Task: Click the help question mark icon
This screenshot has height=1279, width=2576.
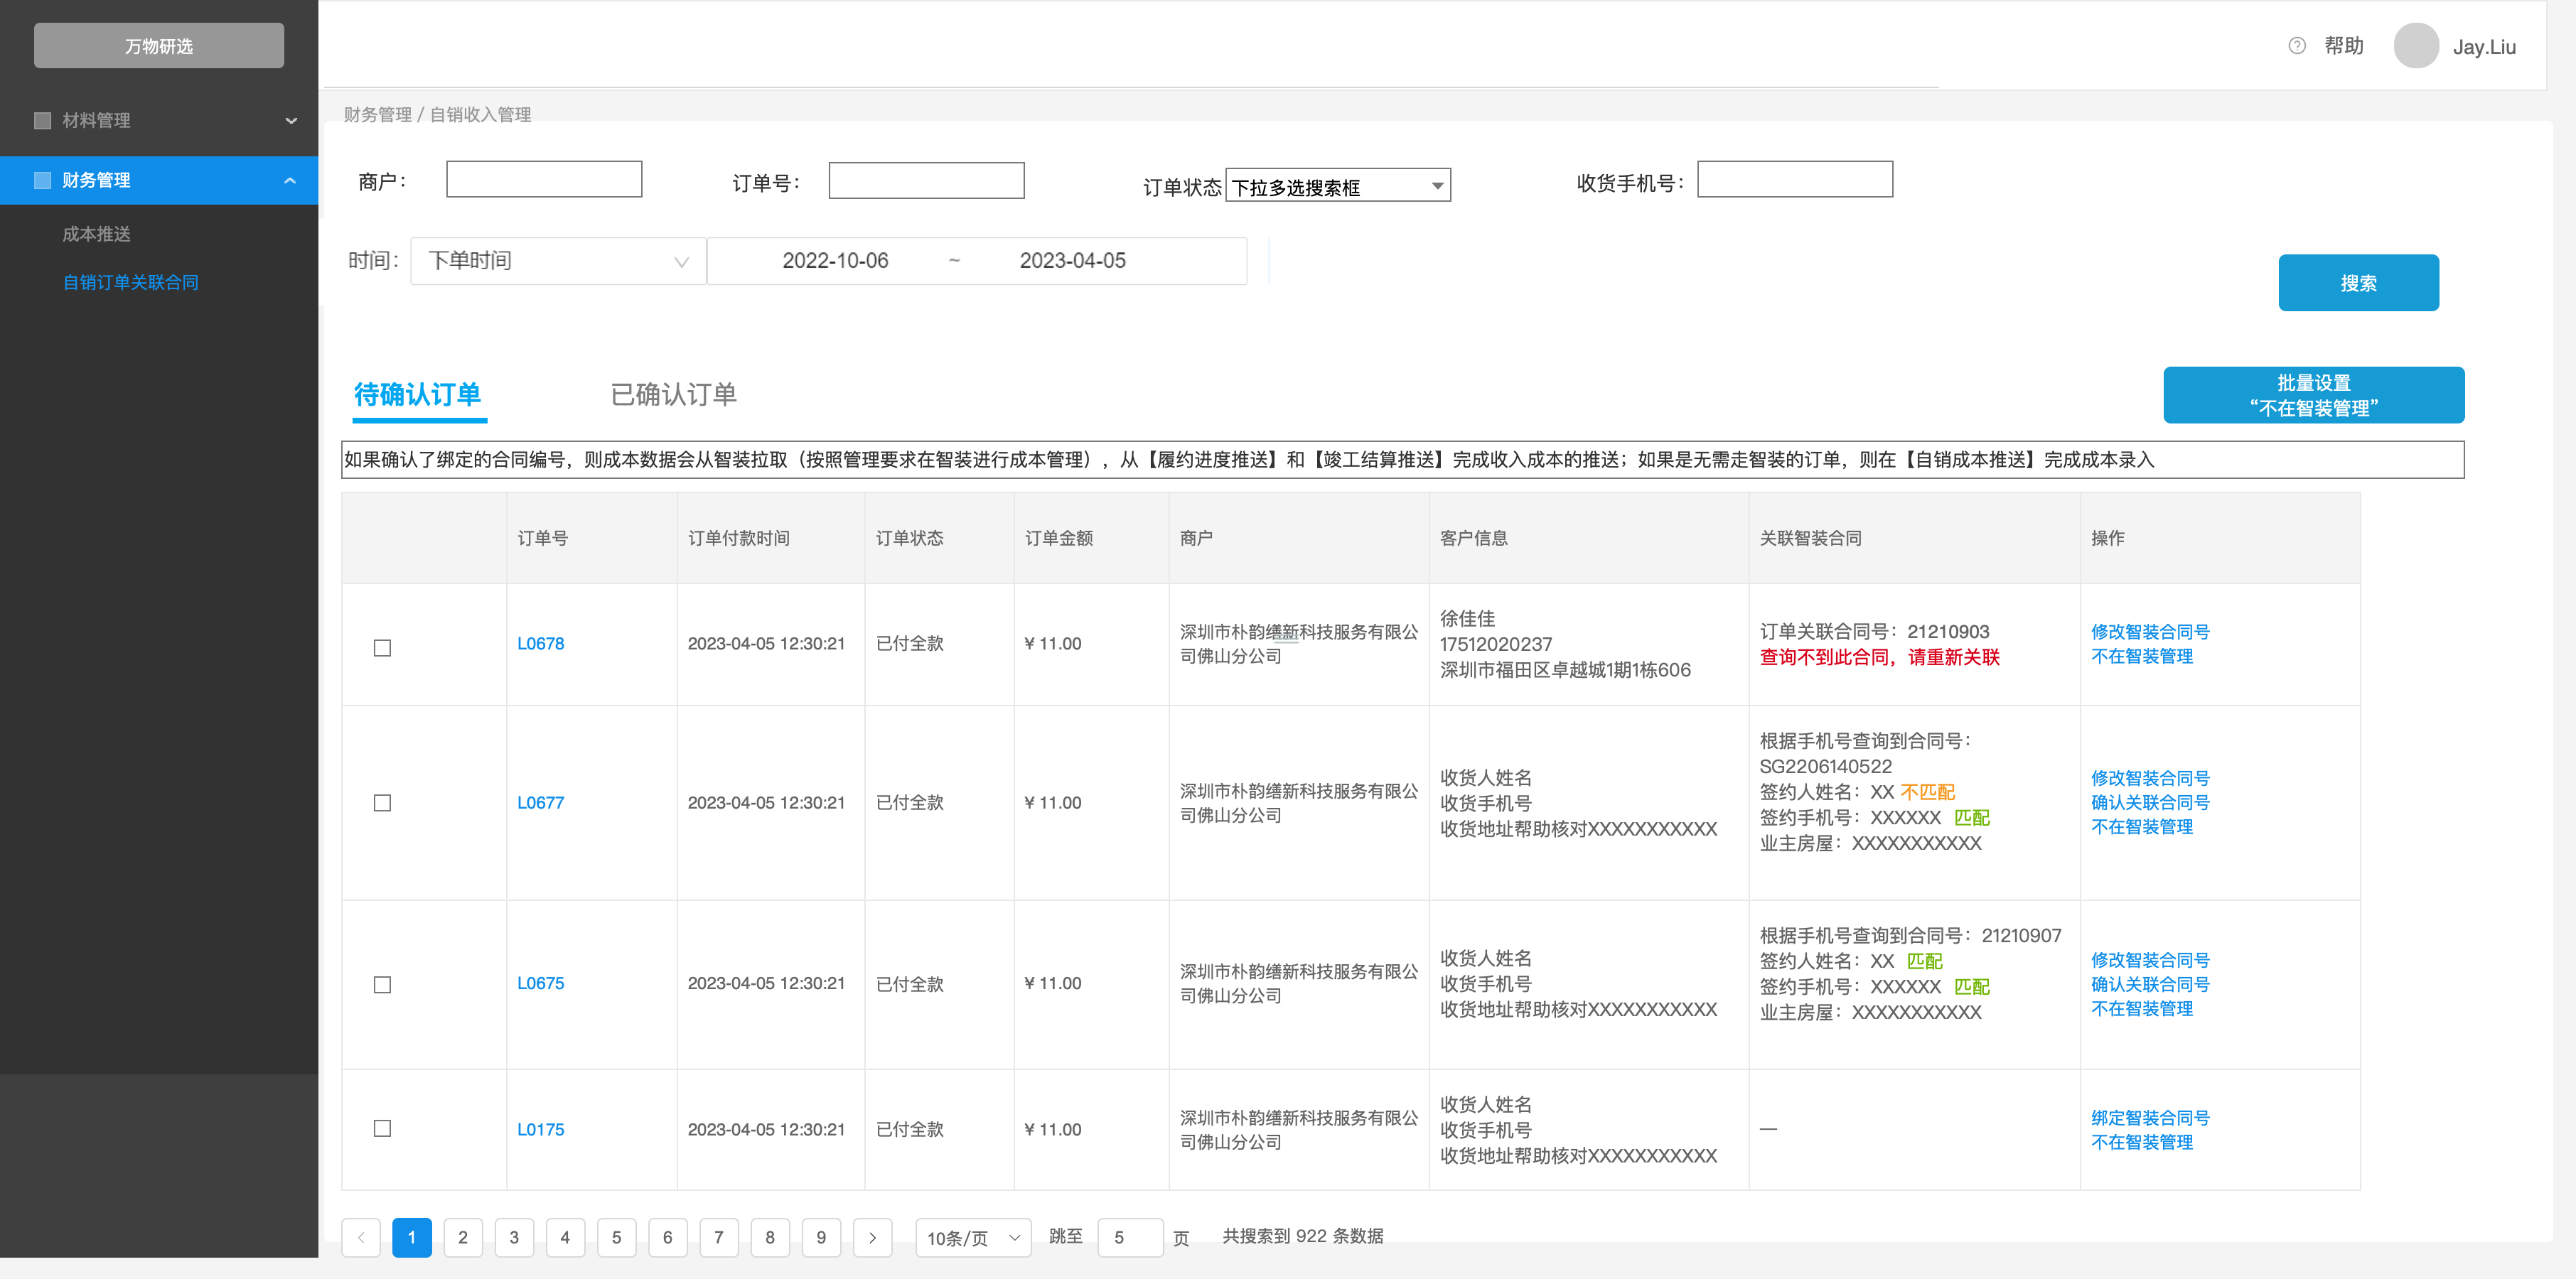Action: point(2297,46)
